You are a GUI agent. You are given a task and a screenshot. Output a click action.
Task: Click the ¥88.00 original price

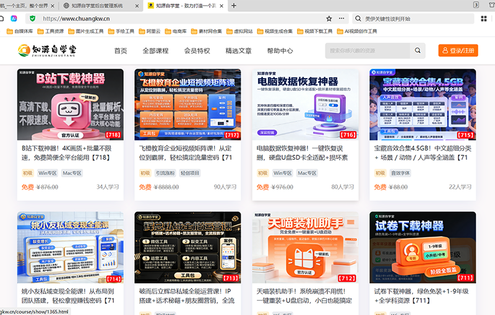398,187
